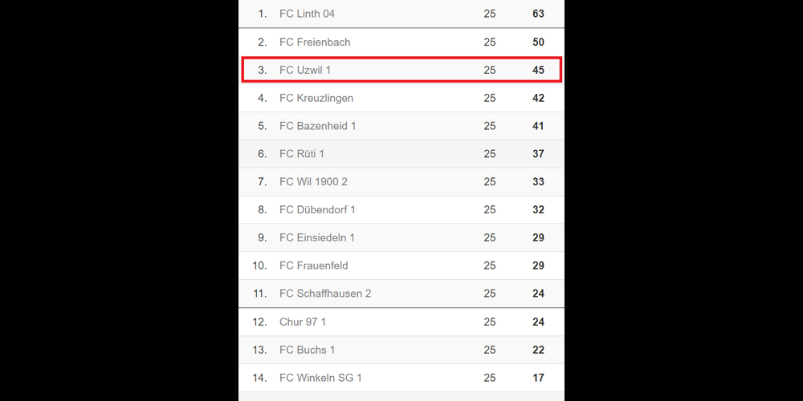
Task: Open FC Einsiedeln 1 team details
Action: pyautogui.click(x=317, y=237)
